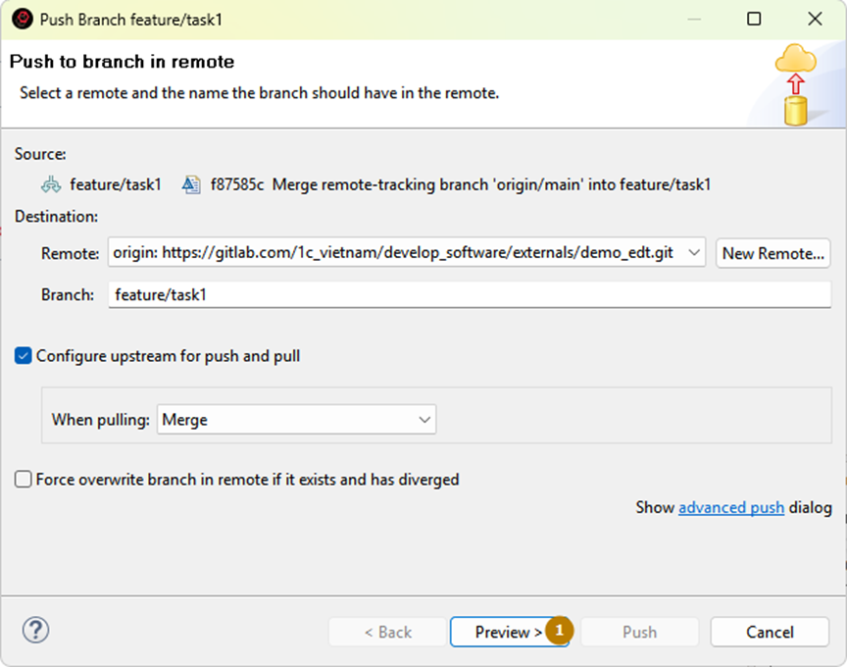Click the Push button
Image resolution: width=847 pixels, height=667 pixels.
click(639, 632)
